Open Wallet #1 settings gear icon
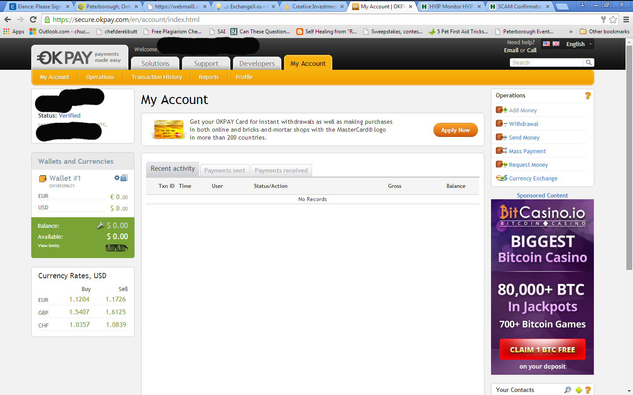Viewport: 633px width, 395px height. (117, 178)
